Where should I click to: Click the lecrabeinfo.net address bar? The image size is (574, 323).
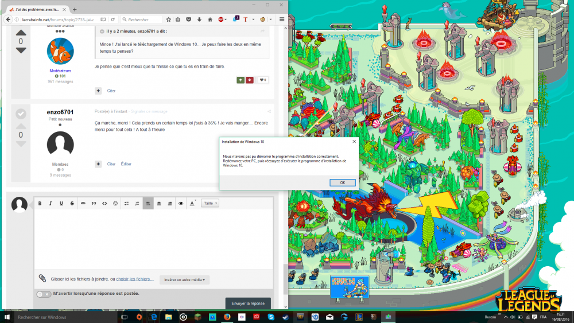pos(58,20)
